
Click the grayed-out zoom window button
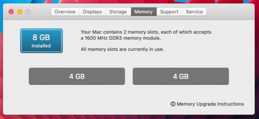click(28, 12)
